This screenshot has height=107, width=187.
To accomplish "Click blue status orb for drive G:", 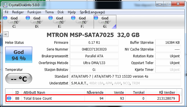I will [96, 18].
